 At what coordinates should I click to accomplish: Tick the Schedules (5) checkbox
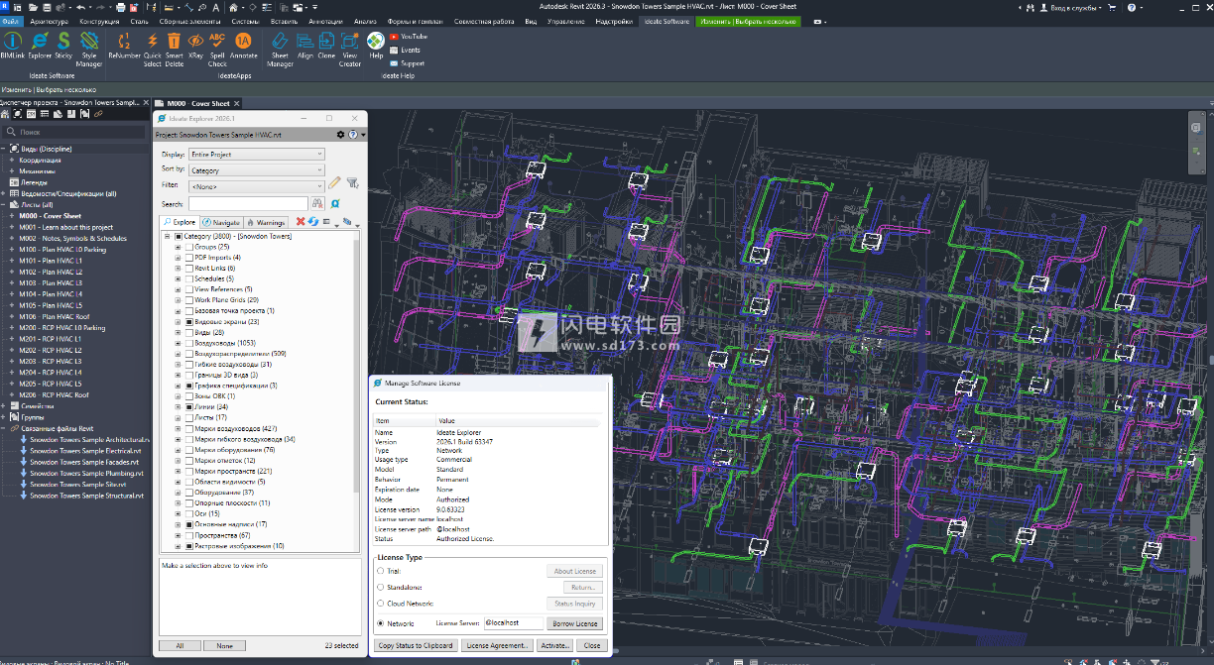click(188, 279)
